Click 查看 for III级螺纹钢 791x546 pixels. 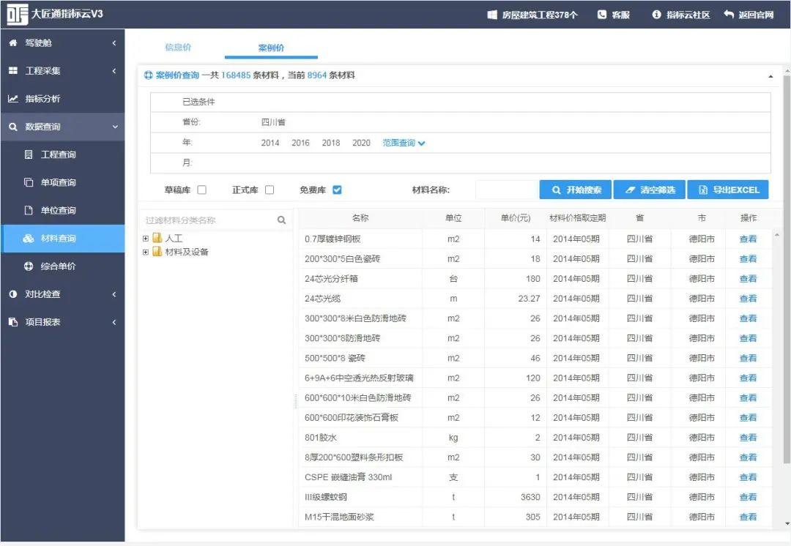pos(748,497)
